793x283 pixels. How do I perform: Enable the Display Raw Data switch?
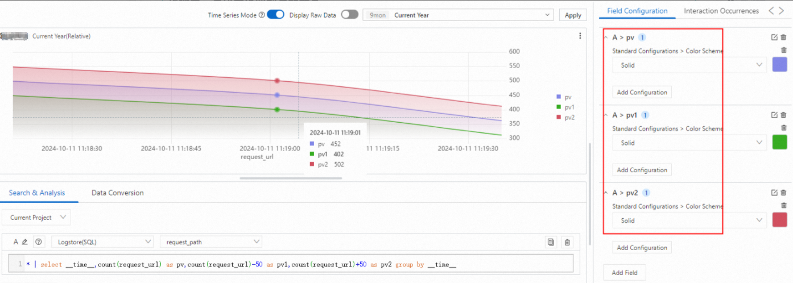[349, 15]
